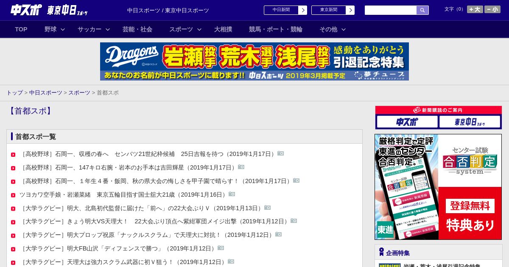This screenshot has height=267, width=509.
Task: Open article 天理大は強力スクラム武器に初Ｖ狙う
Action: [123, 262]
